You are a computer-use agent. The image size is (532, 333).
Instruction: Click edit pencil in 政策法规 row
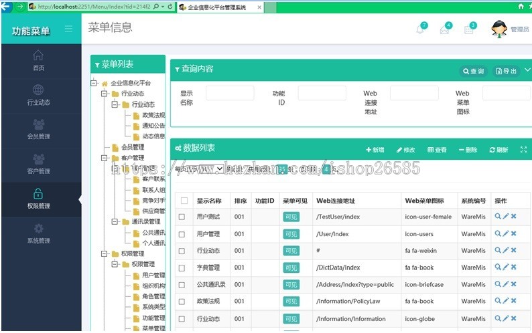(506, 300)
